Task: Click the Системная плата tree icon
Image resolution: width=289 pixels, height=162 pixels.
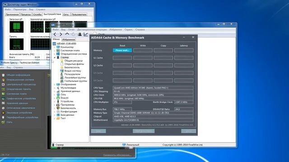Action: (58, 50)
